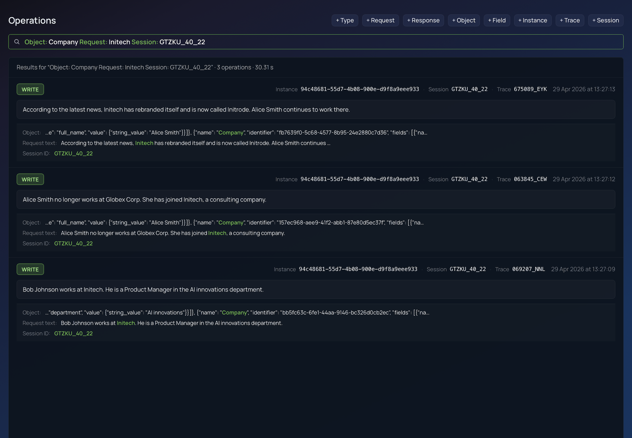
Task: Add a Trace filter
Action: [570, 20]
